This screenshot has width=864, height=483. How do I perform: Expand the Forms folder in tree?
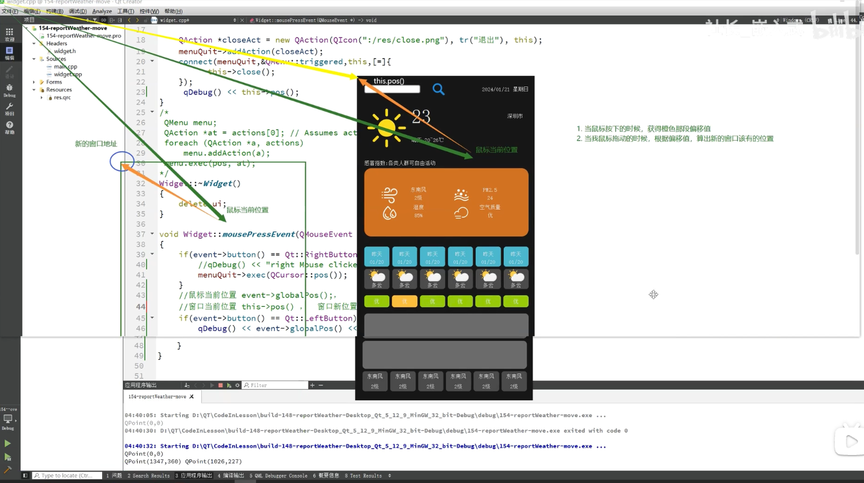pos(34,82)
